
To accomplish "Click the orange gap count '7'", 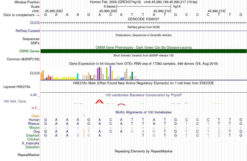I will coord(84,116).
